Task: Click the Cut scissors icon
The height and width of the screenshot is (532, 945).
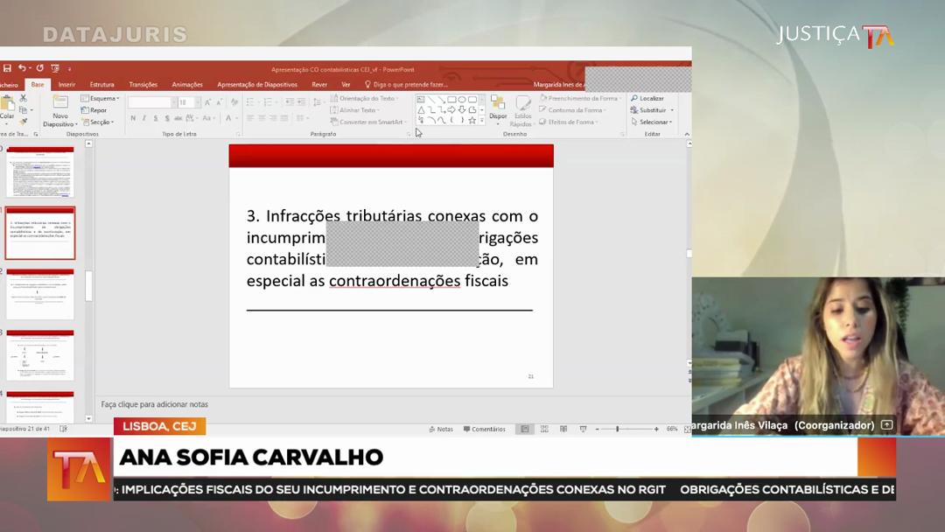Action: click(x=24, y=99)
